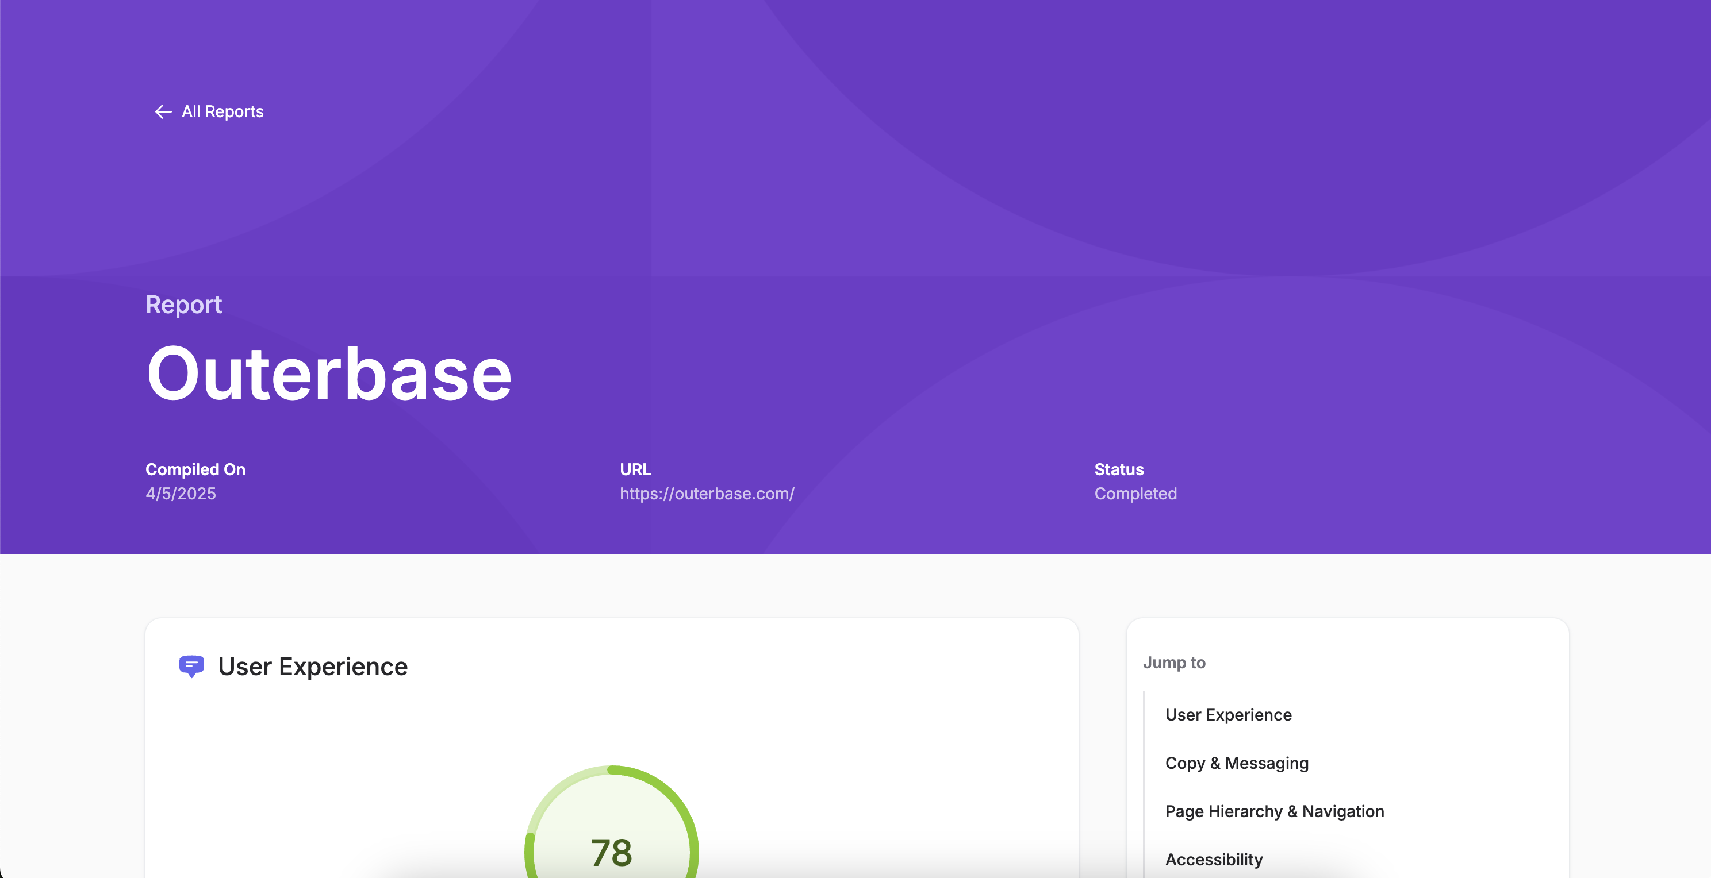Select the Report label above the title

[183, 305]
